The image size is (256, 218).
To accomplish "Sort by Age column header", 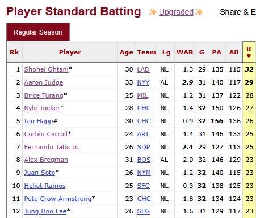I will pyautogui.click(x=126, y=52).
